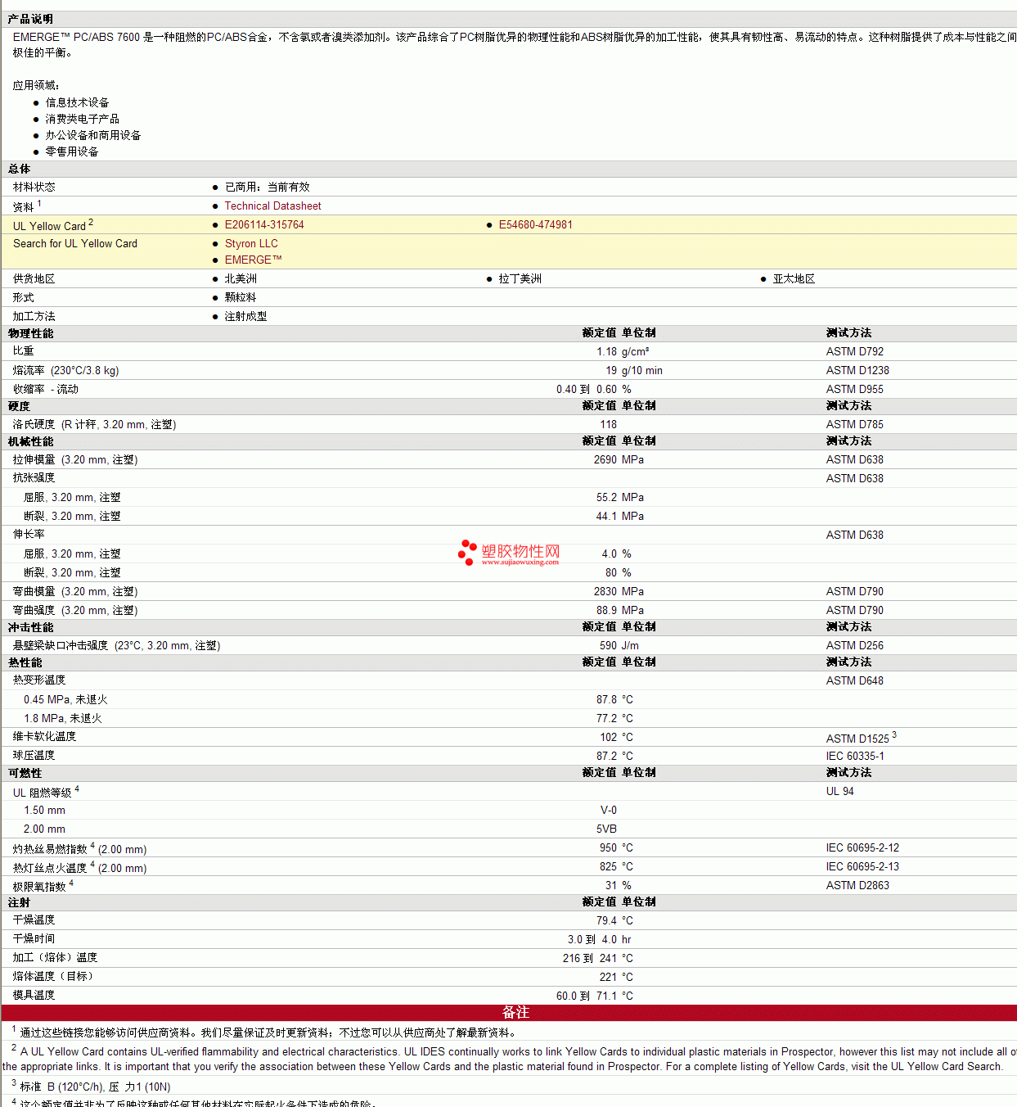Screen dimensions: 1017x1107
Task: Select the target melt temperature value 221
Action: (608, 978)
